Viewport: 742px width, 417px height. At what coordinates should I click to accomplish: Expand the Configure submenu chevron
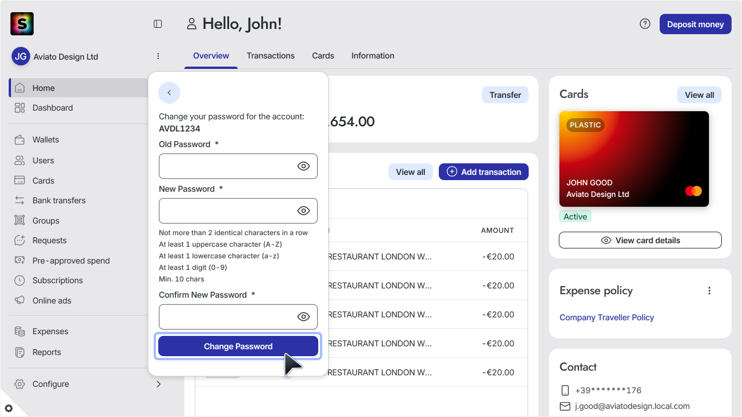click(x=158, y=384)
